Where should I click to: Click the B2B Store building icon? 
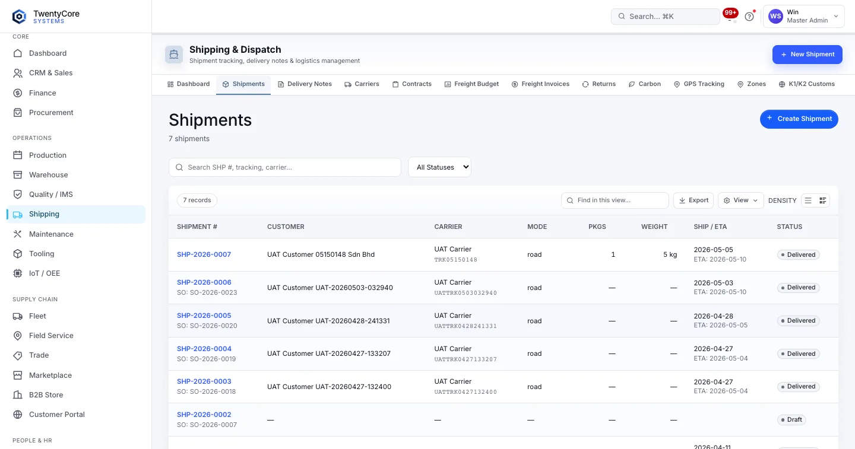click(18, 395)
